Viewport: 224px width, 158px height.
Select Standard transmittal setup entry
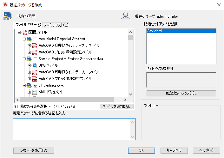point(181,31)
